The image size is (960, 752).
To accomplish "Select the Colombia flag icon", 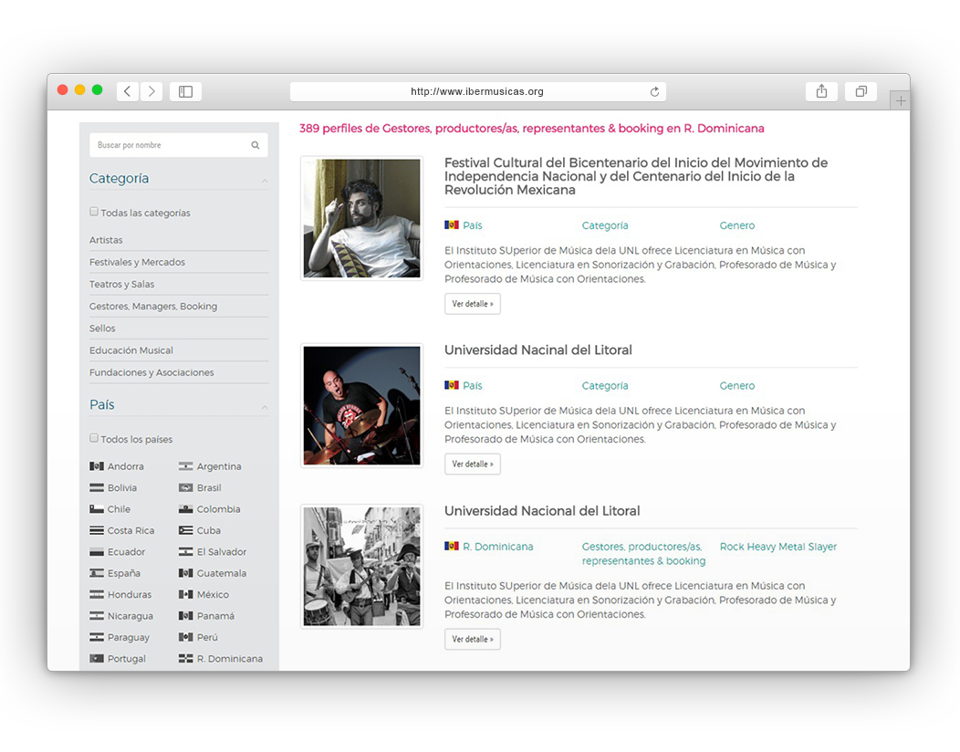I will [185, 509].
